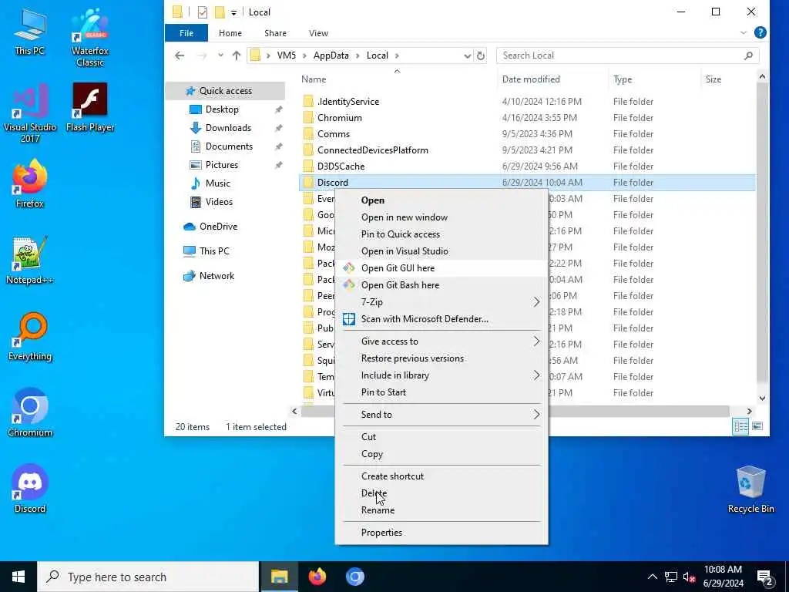Switch to details view layout
This screenshot has width=789, height=592.
pyautogui.click(x=740, y=426)
